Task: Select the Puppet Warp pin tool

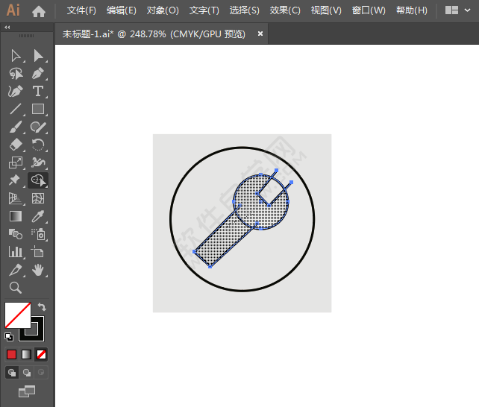Action: coord(14,180)
